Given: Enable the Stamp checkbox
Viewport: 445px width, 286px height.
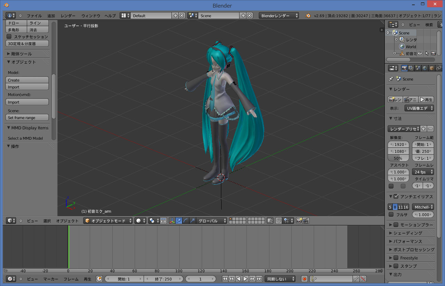Looking at the screenshot, I should tap(396, 266).
